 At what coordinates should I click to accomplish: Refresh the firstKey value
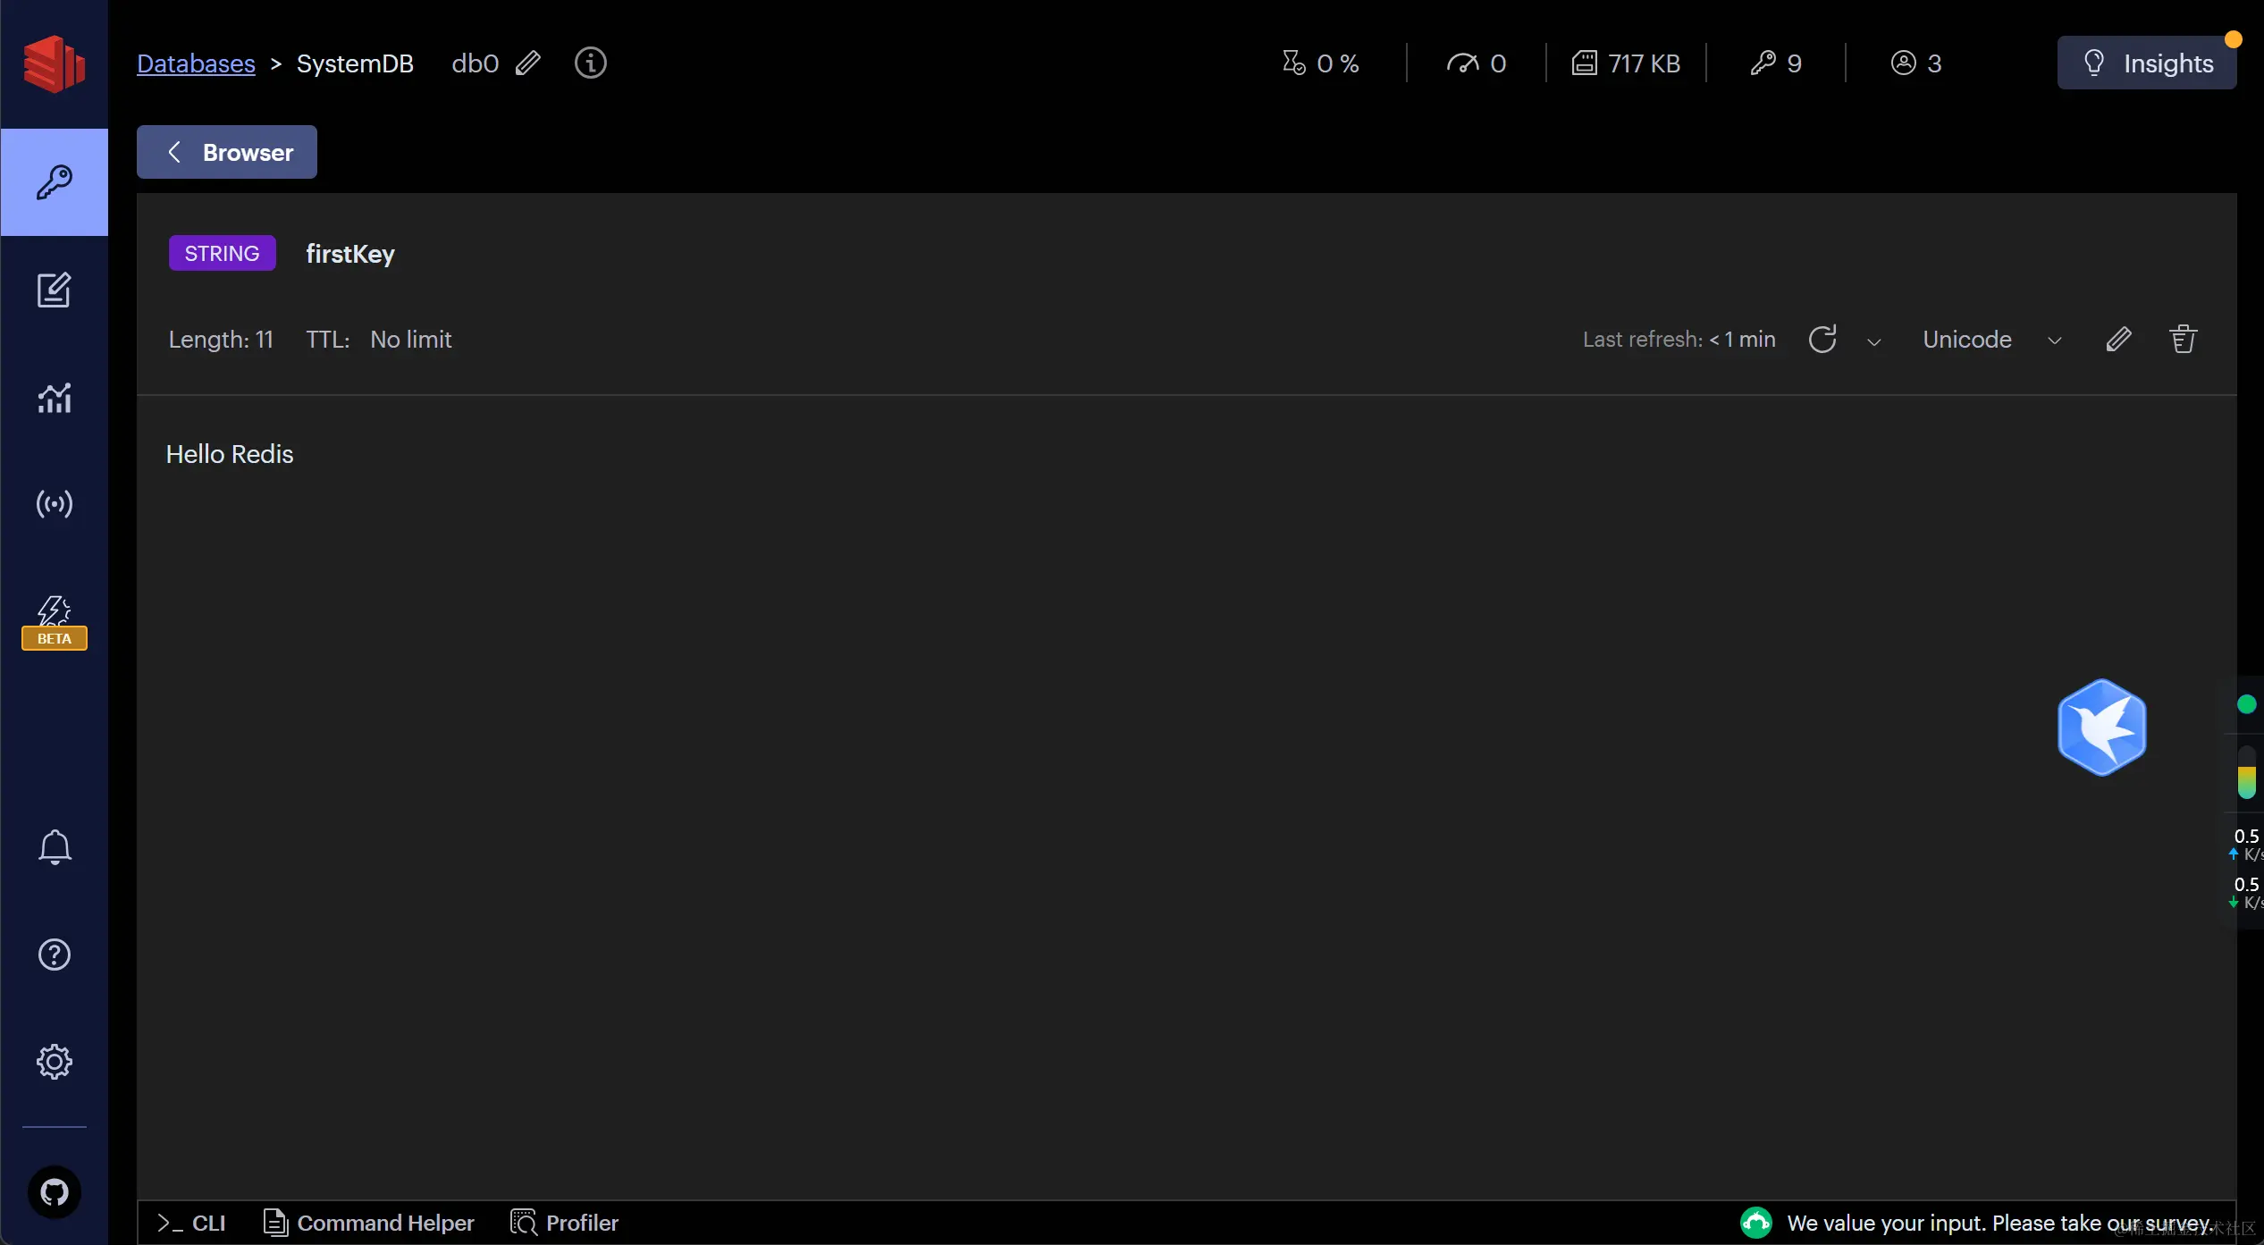pos(1823,339)
